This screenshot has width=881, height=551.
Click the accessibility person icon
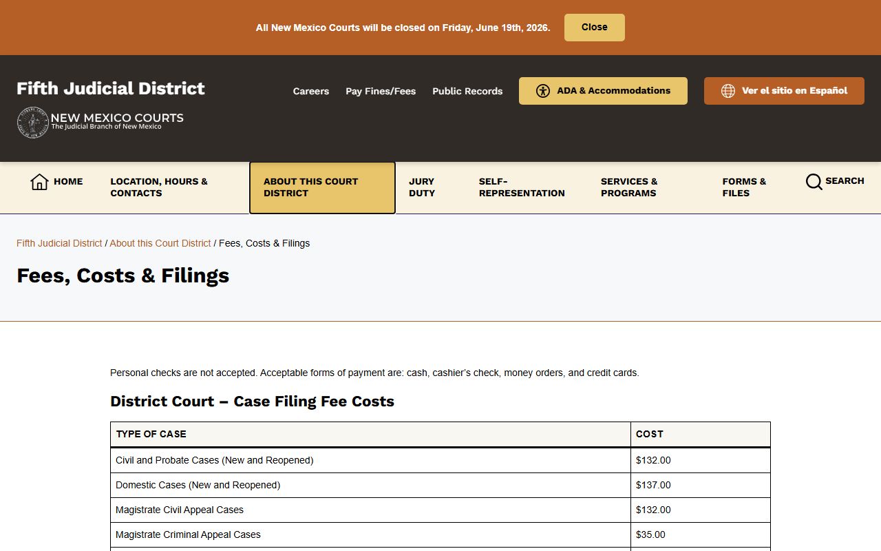coord(543,91)
